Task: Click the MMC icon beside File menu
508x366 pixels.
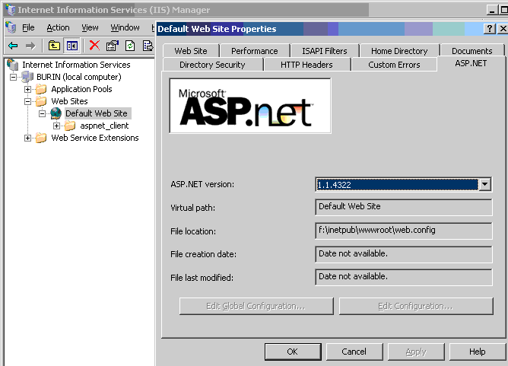Action: pyautogui.click(x=11, y=27)
